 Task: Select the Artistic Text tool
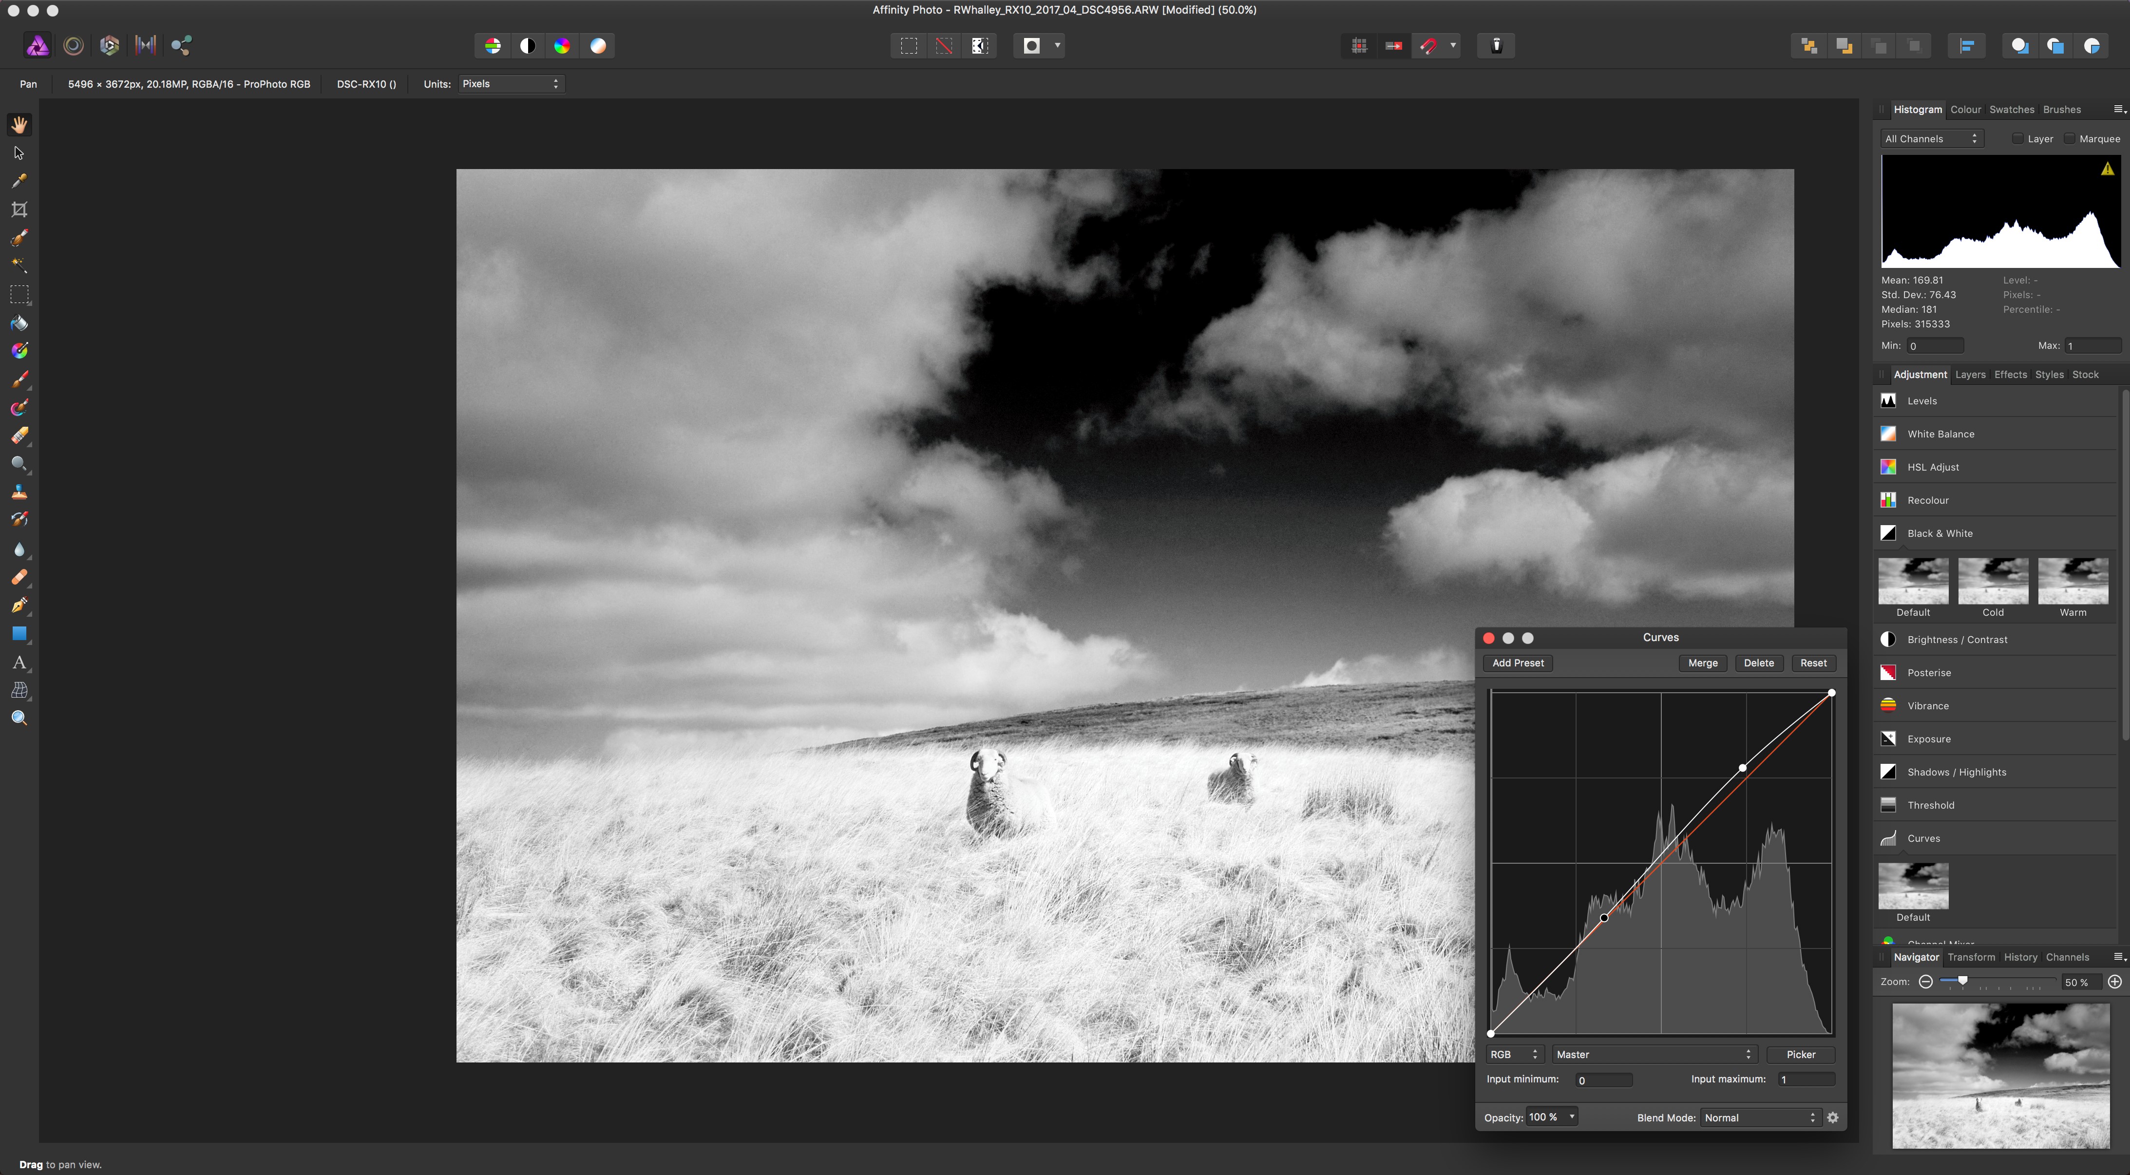tap(19, 663)
